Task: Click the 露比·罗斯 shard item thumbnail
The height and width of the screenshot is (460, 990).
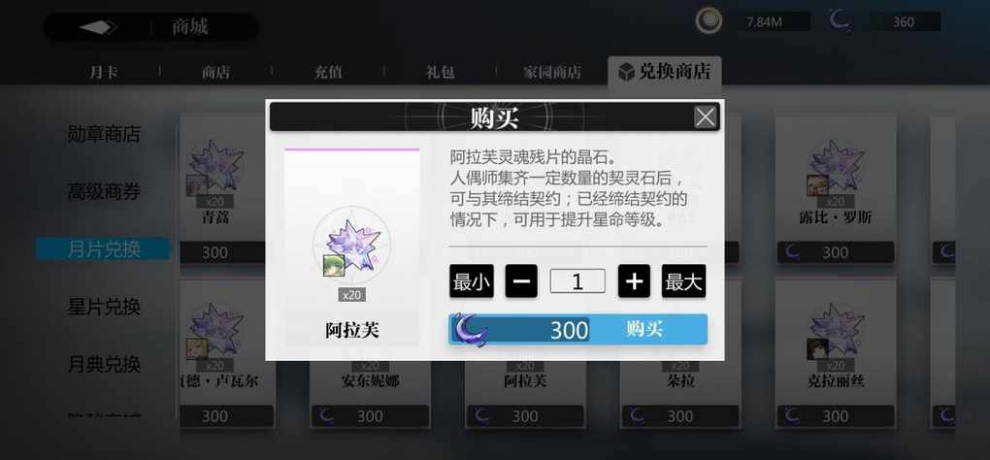Action: point(836,167)
